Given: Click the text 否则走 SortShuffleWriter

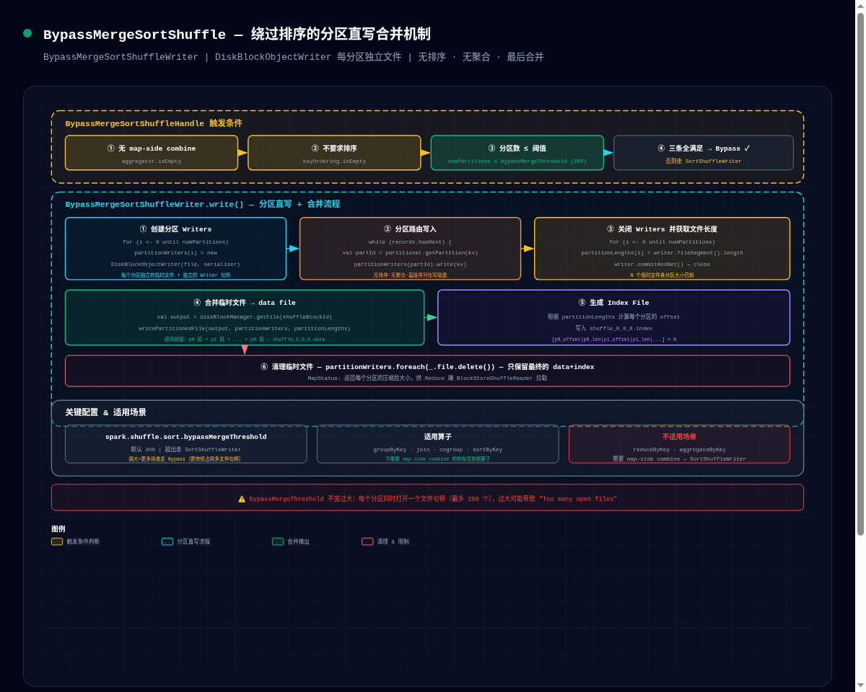Looking at the screenshot, I should (x=704, y=161).
